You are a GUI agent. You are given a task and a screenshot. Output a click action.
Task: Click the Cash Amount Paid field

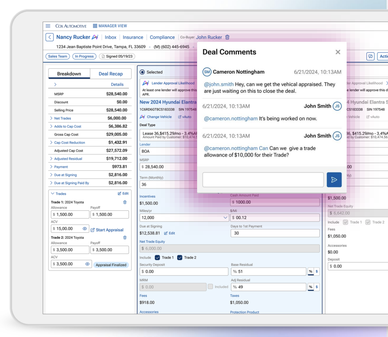[x=275, y=202]
